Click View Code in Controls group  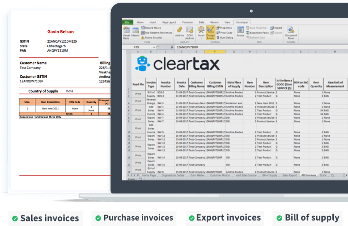pyautogui.click(x=224, y=33)
